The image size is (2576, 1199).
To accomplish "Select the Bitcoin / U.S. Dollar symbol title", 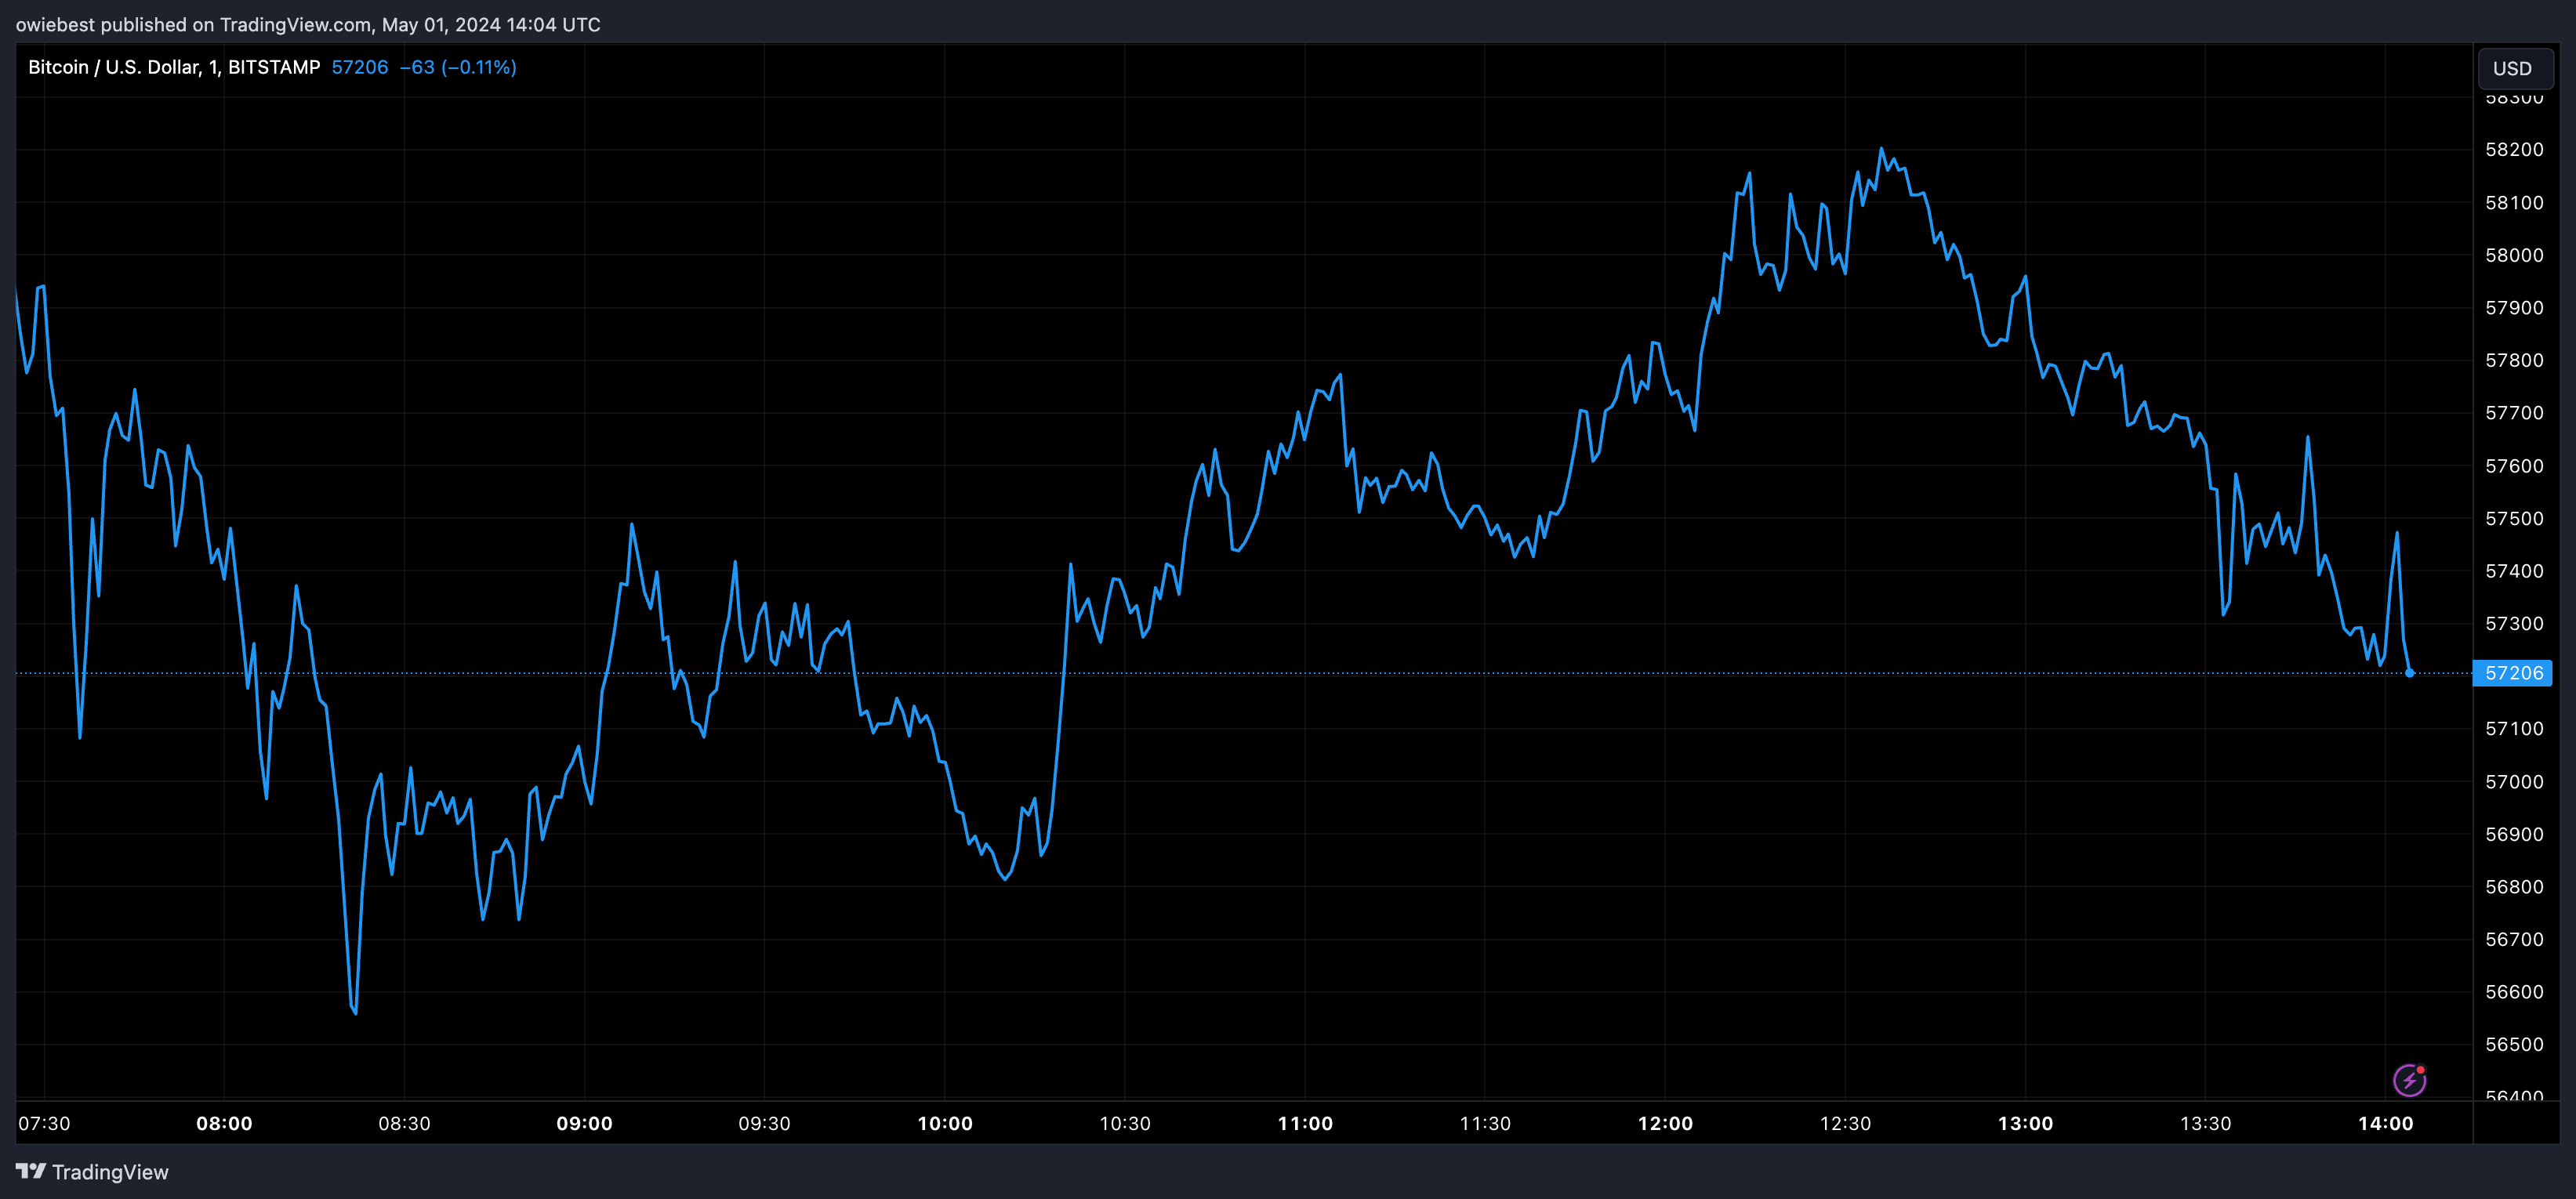I will pyautogui.click(x=174, y=67).
